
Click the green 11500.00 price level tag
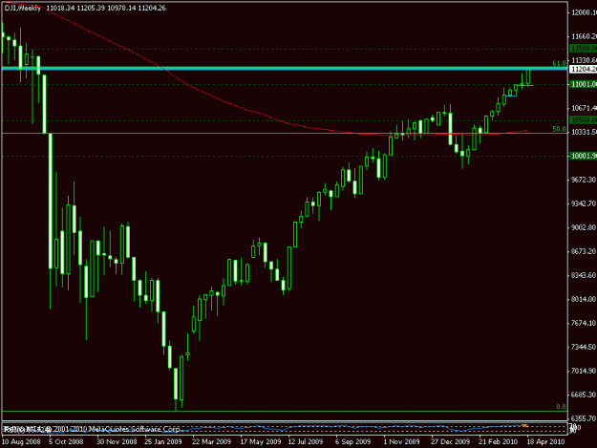pyautogui.click(x=584, y=49)
